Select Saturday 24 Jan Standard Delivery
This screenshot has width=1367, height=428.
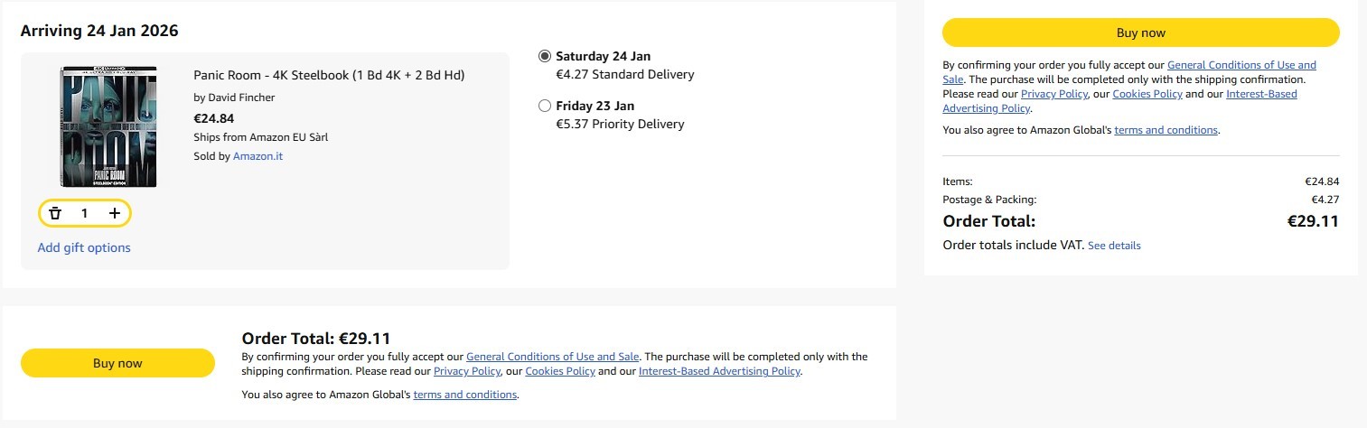(x=545, y=56)
